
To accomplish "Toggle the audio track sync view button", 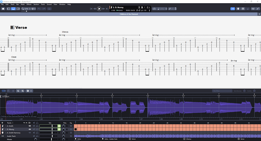I will coord(233,9).
